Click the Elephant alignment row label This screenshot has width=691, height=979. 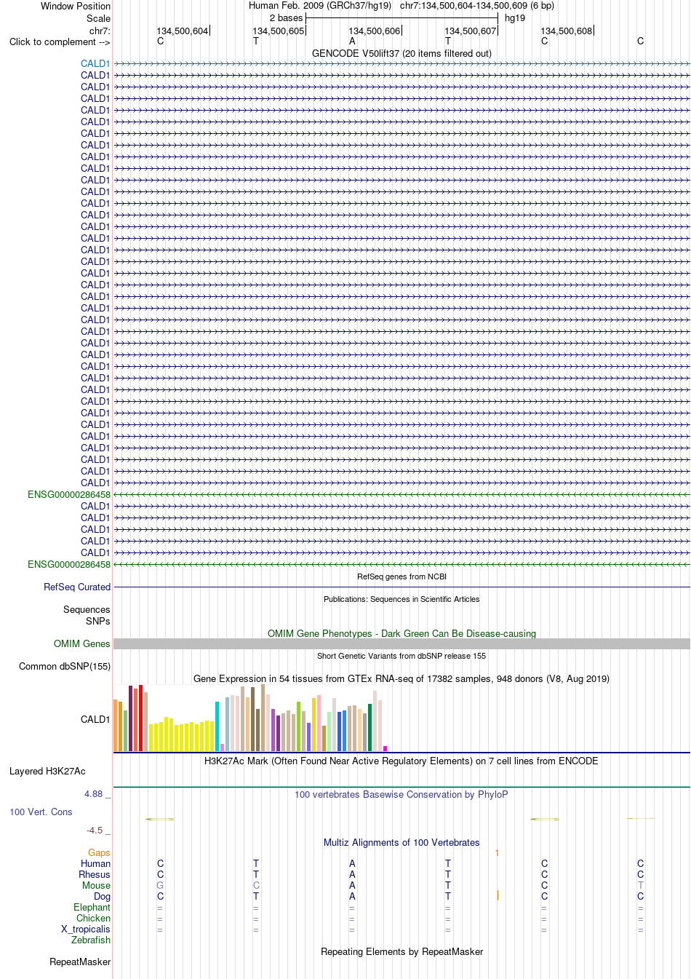(x=92, y=908)
